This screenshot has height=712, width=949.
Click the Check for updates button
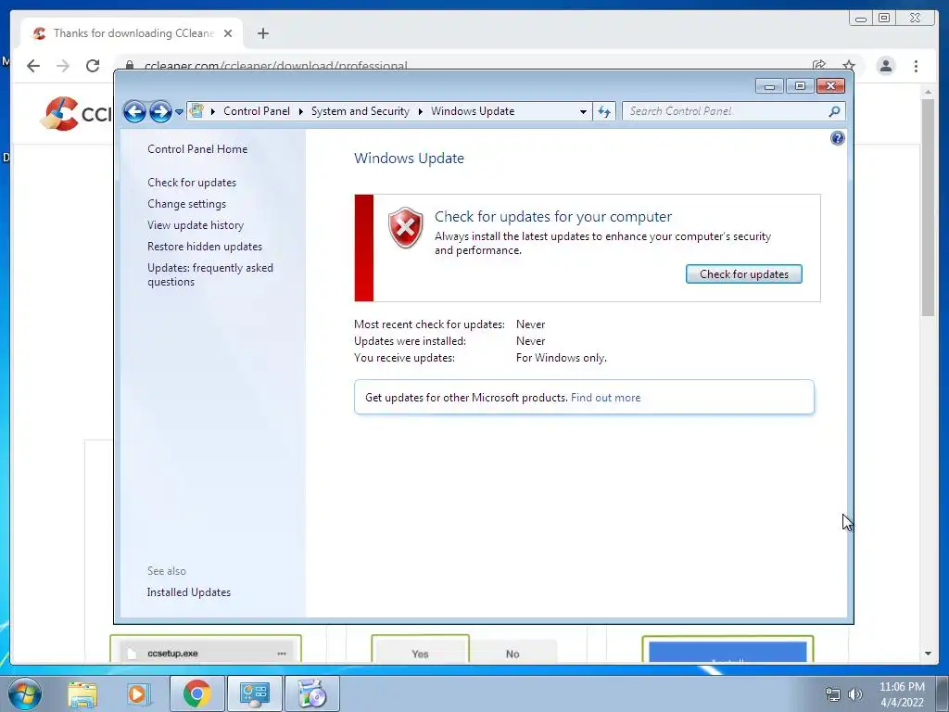click(x=744, y=274)
